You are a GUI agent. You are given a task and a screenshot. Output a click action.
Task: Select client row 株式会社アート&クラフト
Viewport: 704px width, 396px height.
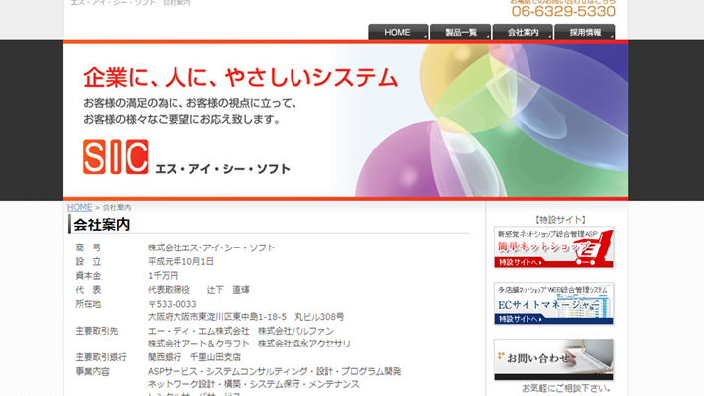(198, 344)
